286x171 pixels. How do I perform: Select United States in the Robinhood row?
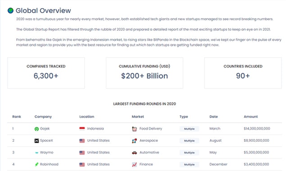pyautogui.click(x=98, y=164)
